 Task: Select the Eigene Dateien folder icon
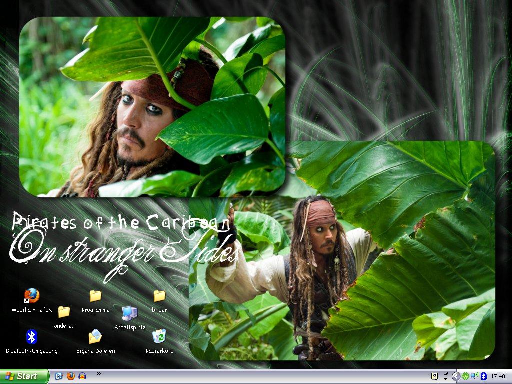[x=95, y=337]
